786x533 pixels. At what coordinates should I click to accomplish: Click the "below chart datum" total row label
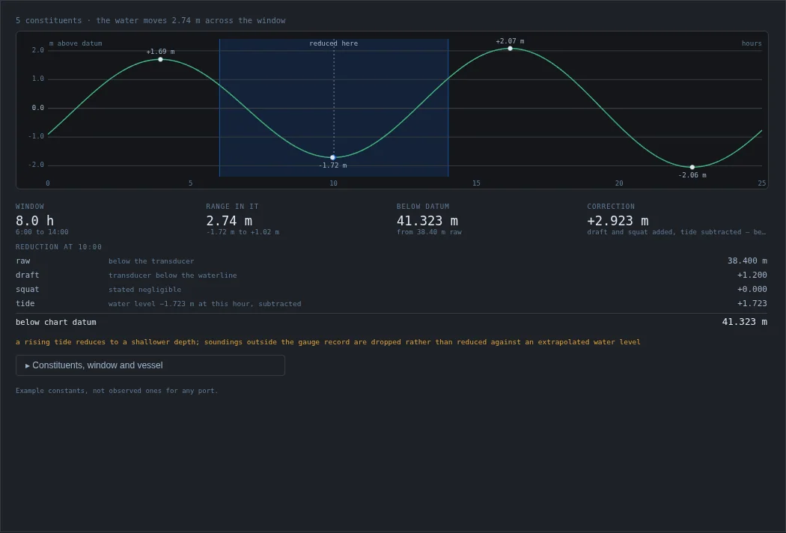(x=55, y=323)
